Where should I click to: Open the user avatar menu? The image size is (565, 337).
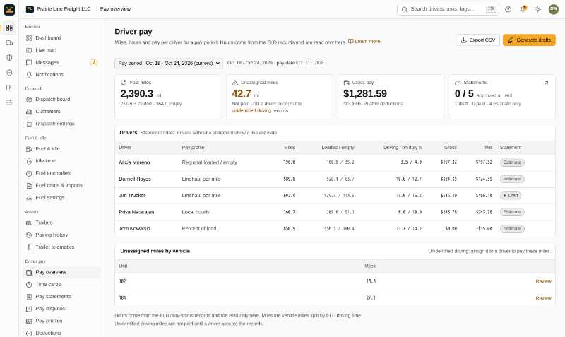(554, 9)
